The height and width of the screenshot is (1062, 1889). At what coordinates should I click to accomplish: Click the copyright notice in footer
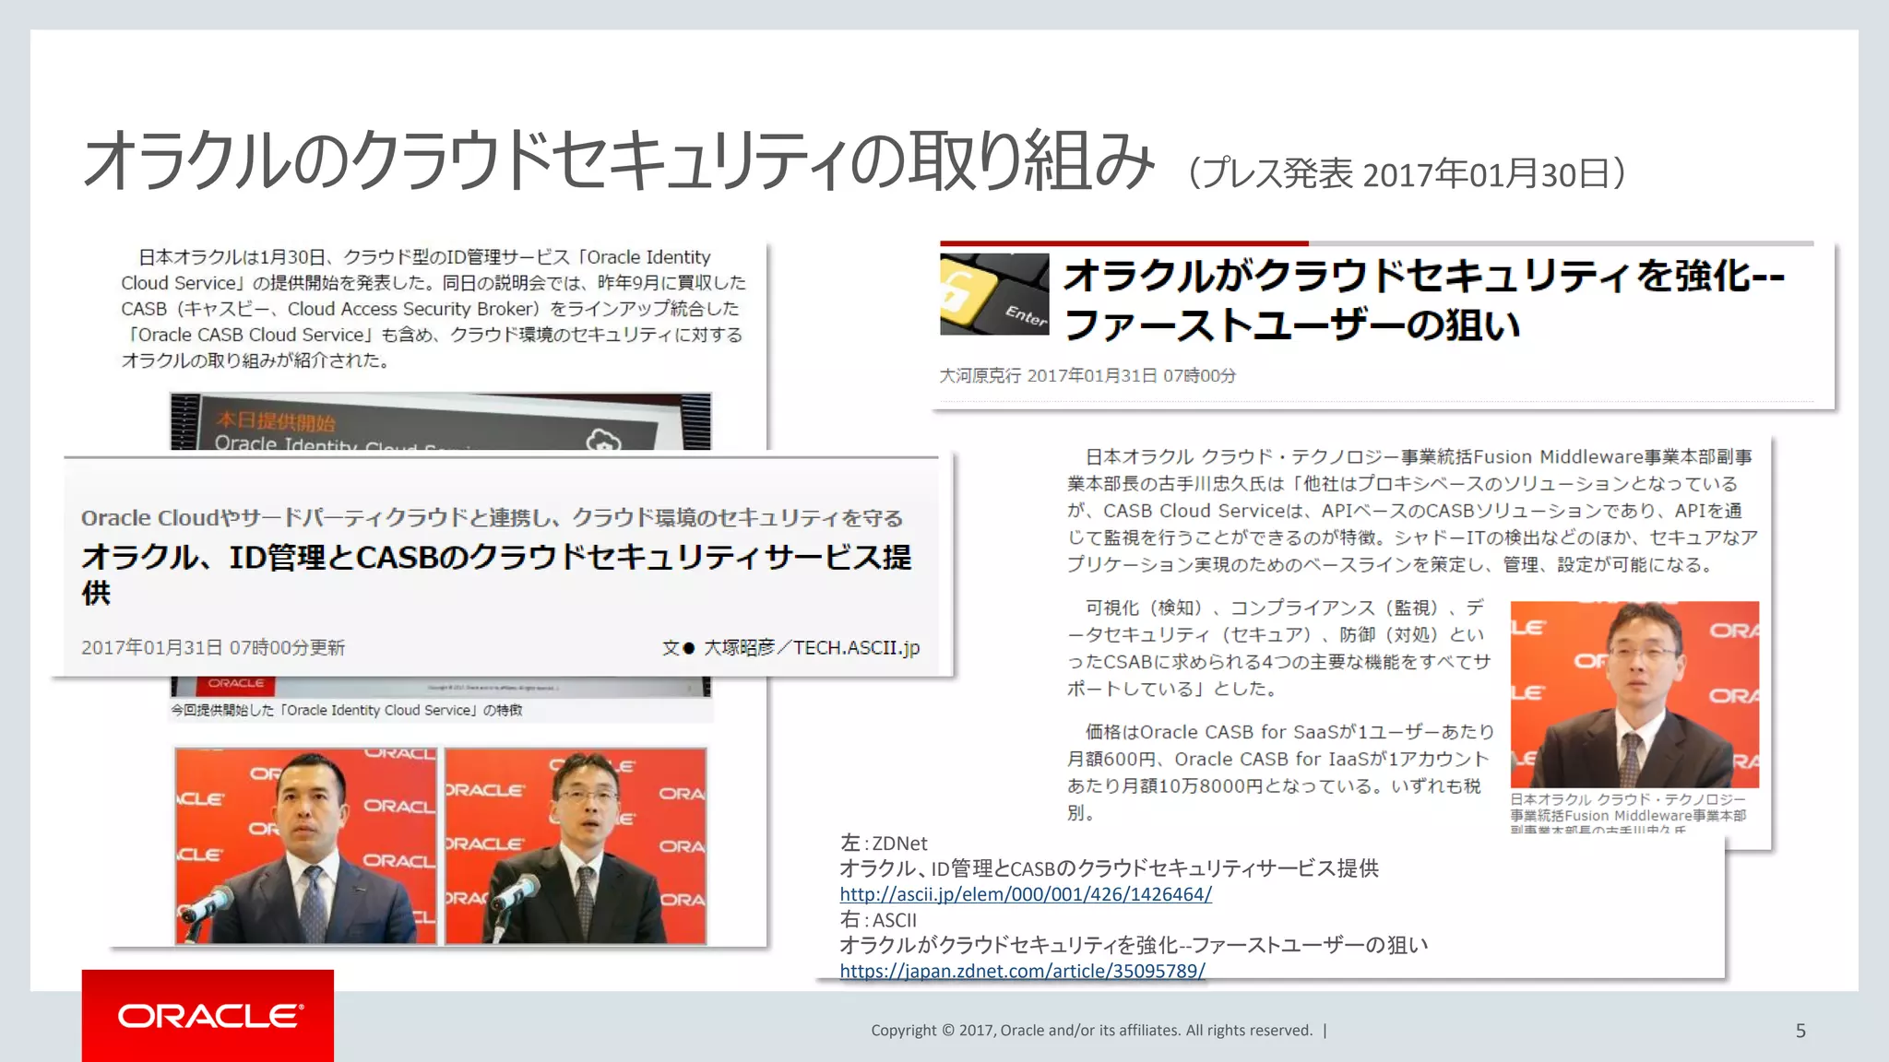(x=1091, y=1031)
